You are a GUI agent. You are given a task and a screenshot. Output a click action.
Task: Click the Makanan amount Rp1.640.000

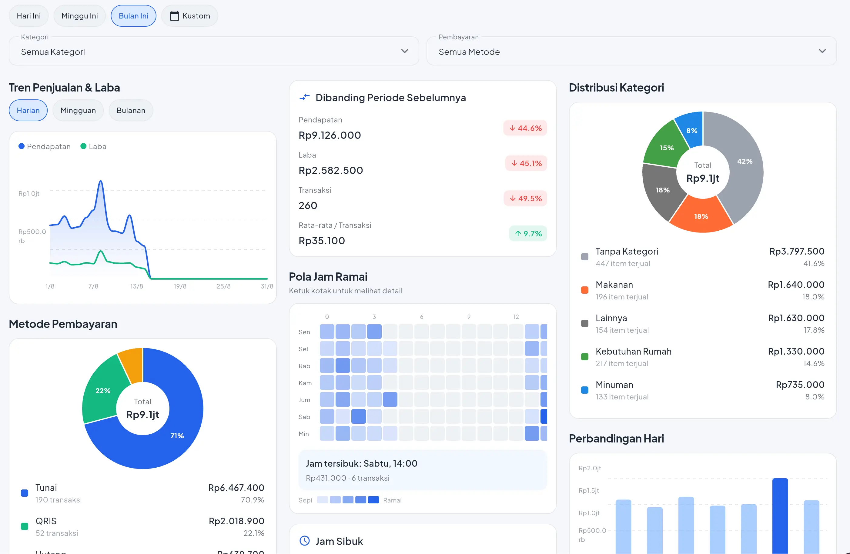[x=796, y=285]
